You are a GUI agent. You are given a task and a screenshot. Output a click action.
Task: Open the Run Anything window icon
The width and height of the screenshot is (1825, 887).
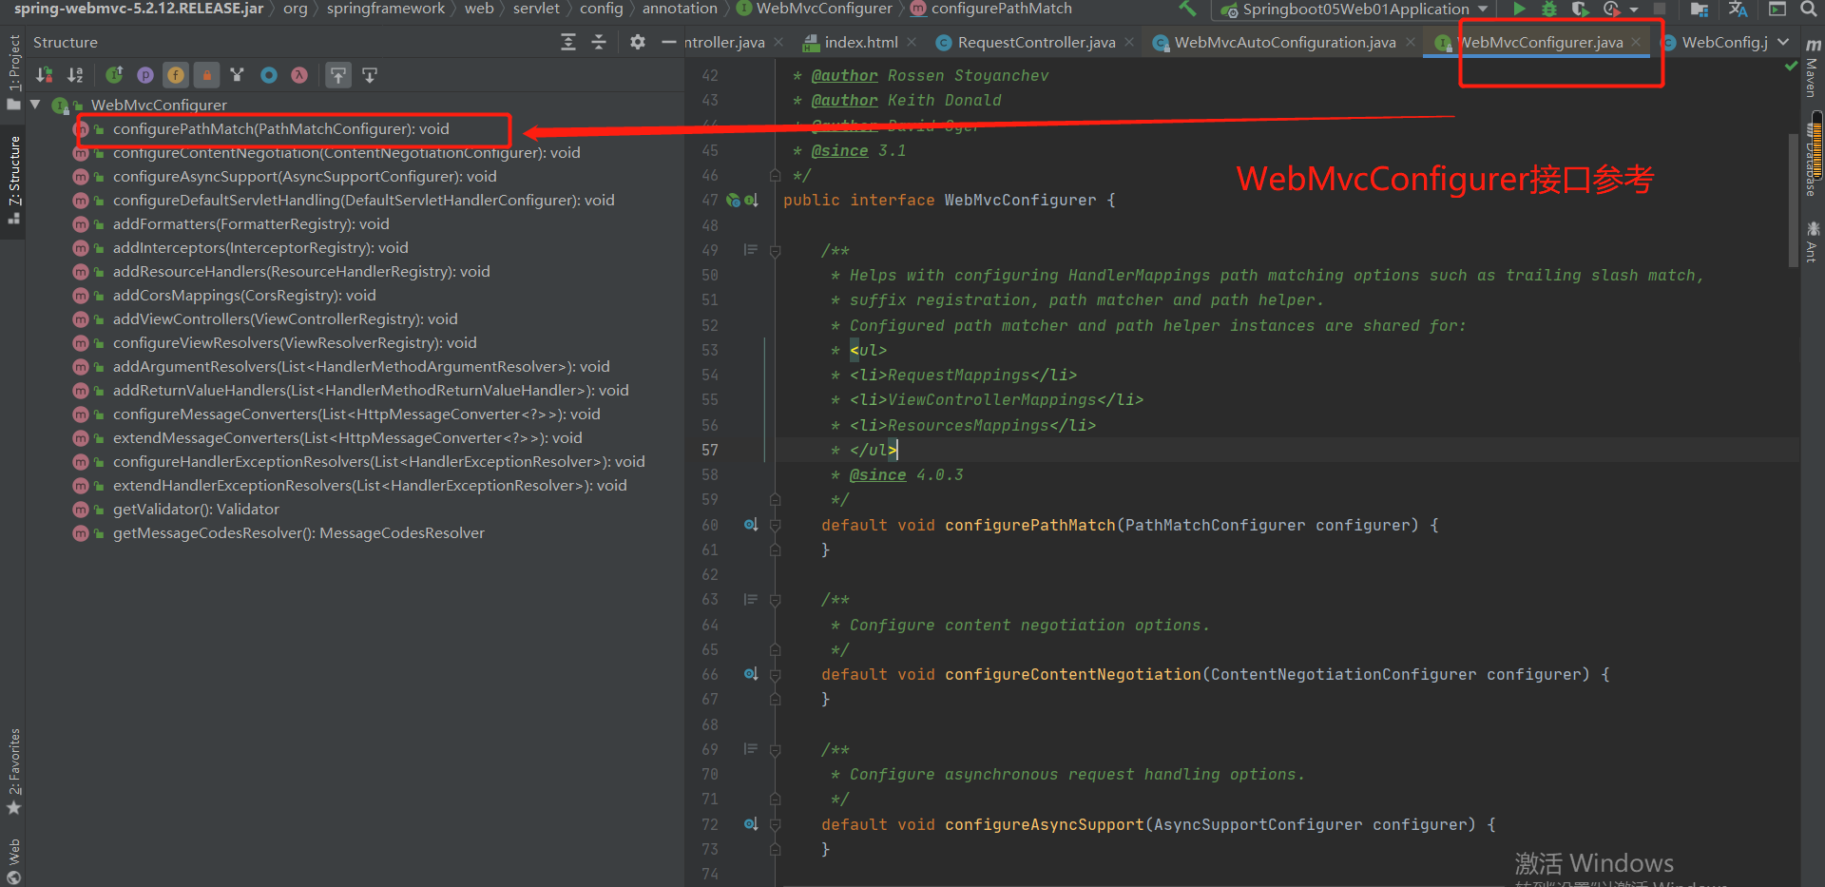click(1777, 9)
